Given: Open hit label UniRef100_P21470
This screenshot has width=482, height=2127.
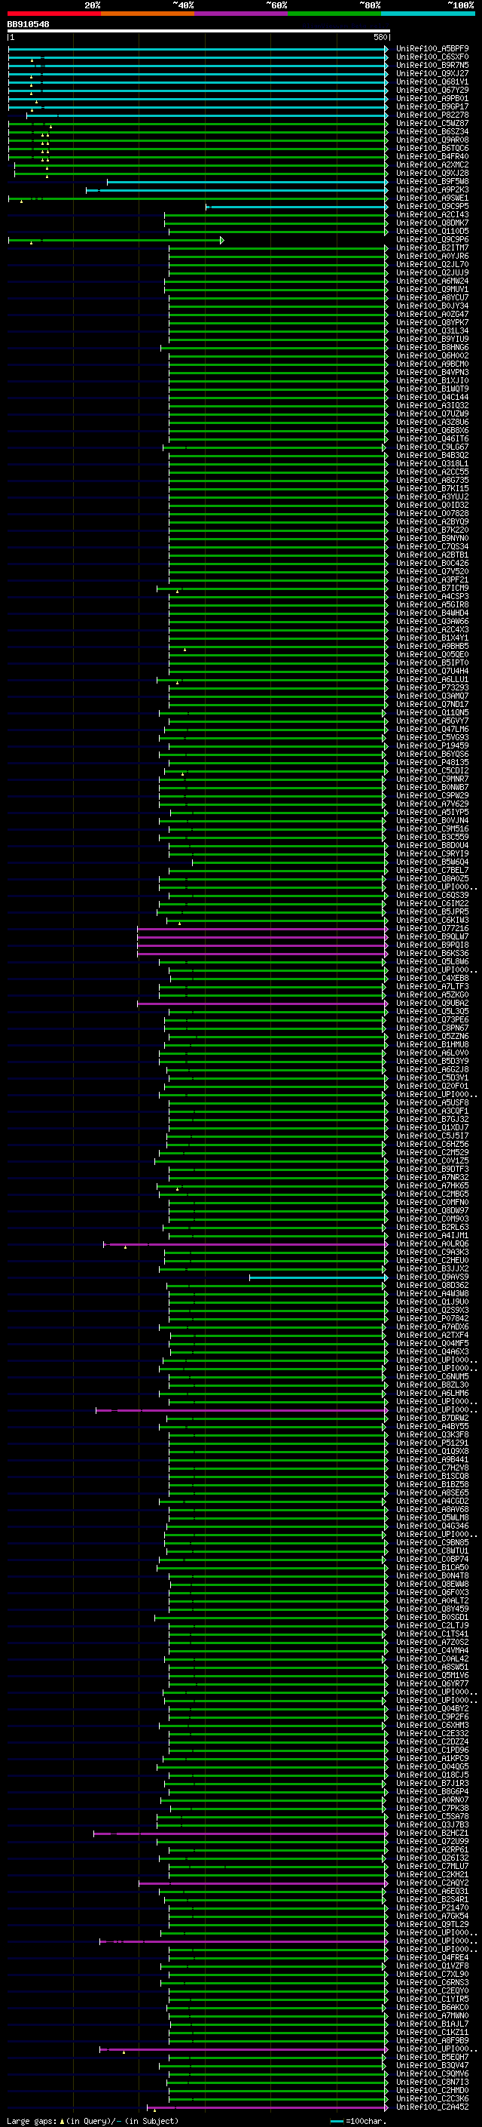Looking at the screenshot, I should (432, 1908).
